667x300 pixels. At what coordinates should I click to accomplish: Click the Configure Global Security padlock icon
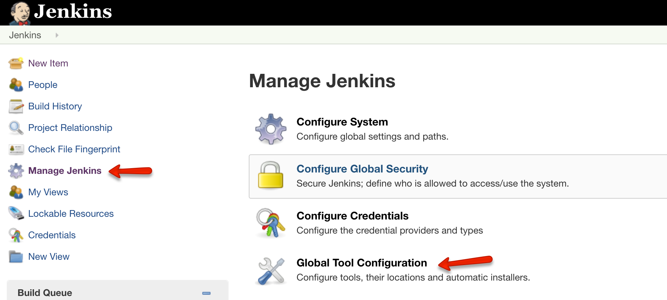pyautogui.click(x=271, y=175)
